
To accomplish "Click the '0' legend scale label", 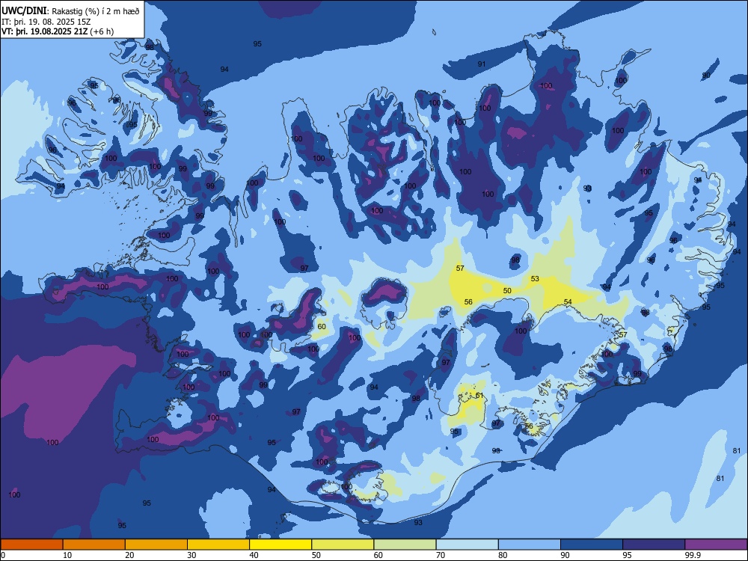I will point(2,555).
